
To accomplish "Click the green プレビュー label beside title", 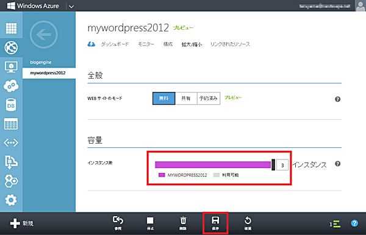I will click(183, 28).
